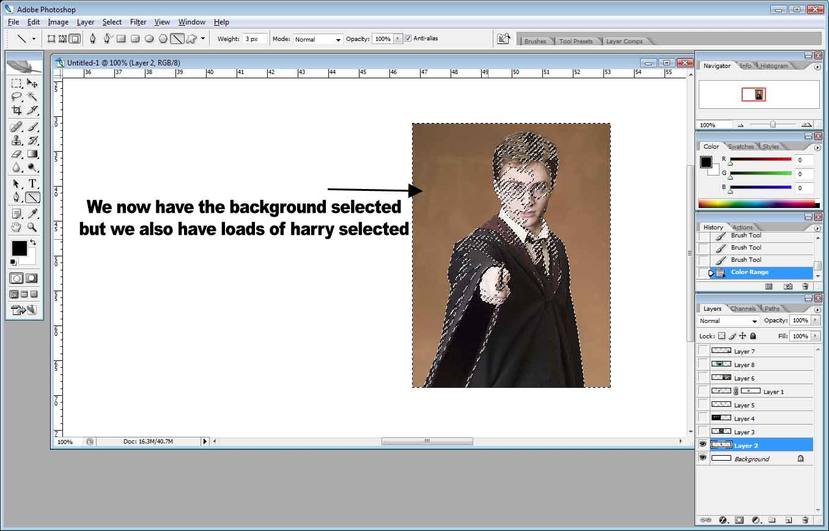Toggle lock transparent pixels

click(x=721, y=336)
